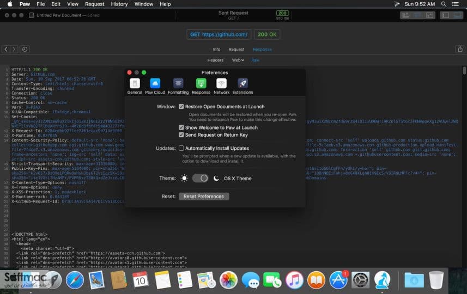
Task: Enable Automatically Install Updates
Action: pyautogui.click(x=181, y=148)
